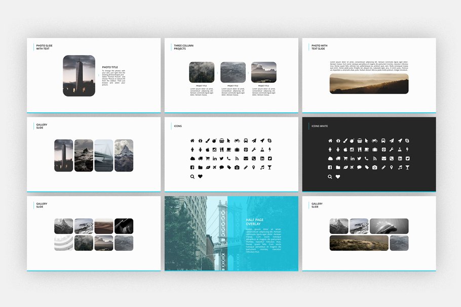Viewport: 461px width, 307px height.
Task: Click the black heart icon on Icons slide
Action: pos(200,176)
